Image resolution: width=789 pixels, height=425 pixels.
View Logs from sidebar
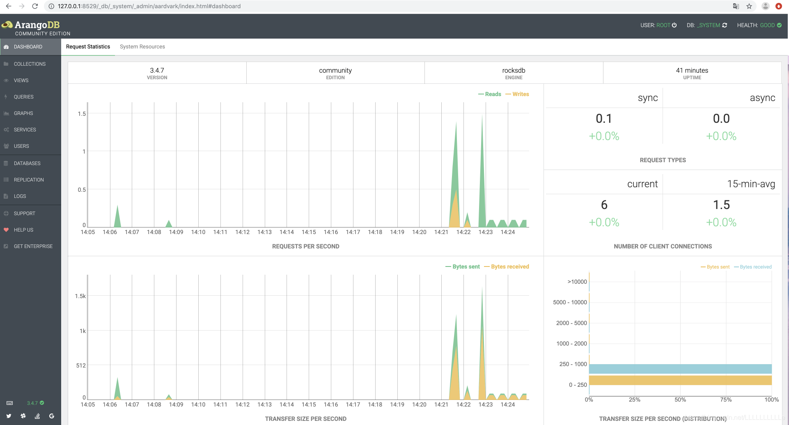click(x=30, y=196)
